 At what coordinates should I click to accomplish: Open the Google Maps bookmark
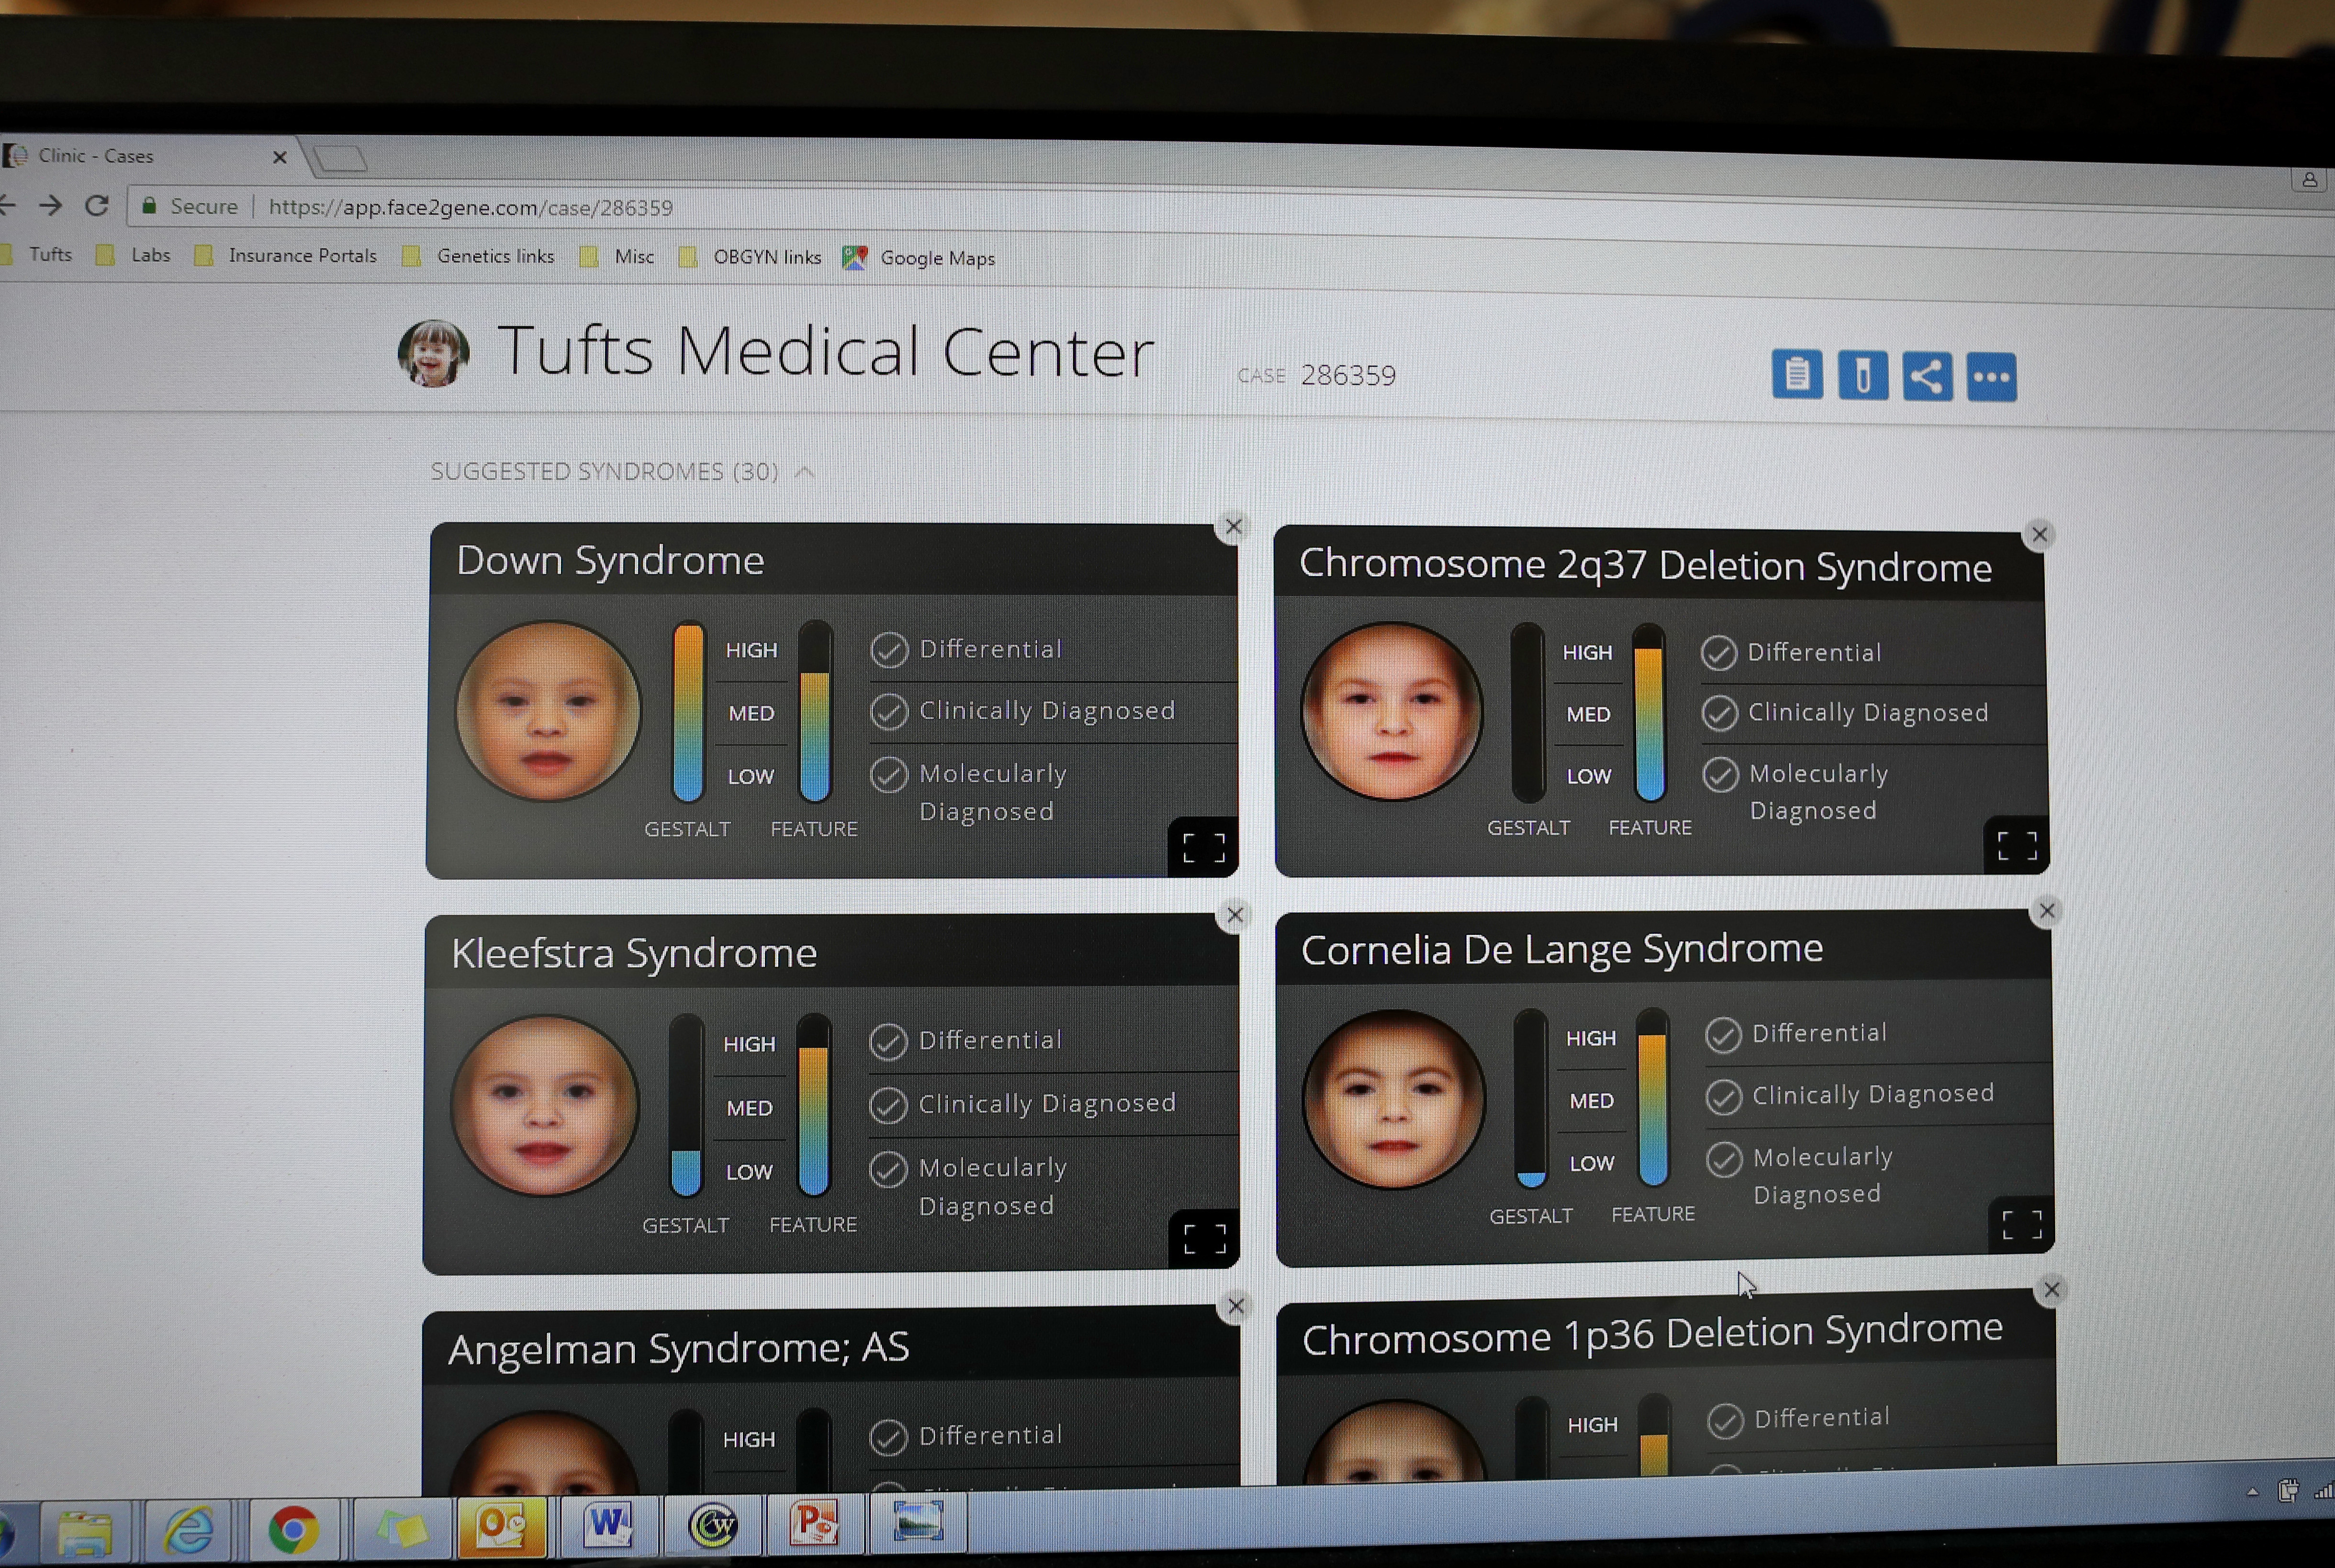pos(919,258)
